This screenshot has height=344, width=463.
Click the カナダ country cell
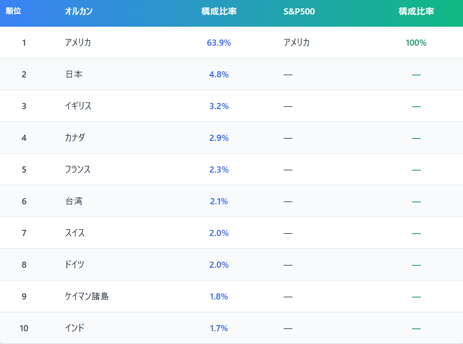pyautogui.click(x=75, y=137)
